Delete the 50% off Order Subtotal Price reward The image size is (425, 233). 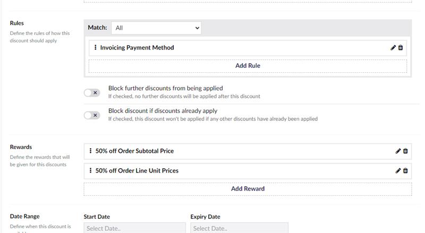point(405,151)
